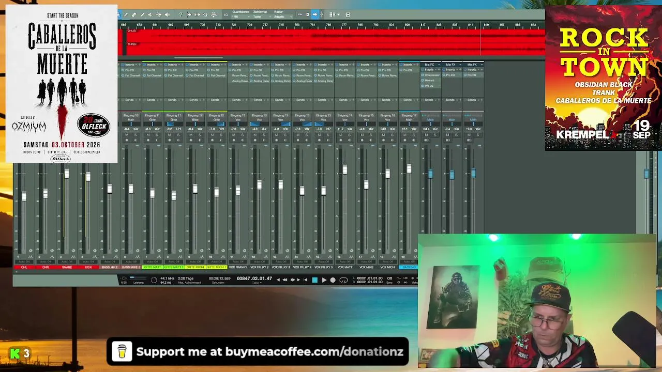Viewport: 662px width, 372px height.
Task: Click the filmstrip icon at the toolbar end
Action: pyautogui.click(x=348, y=14)
